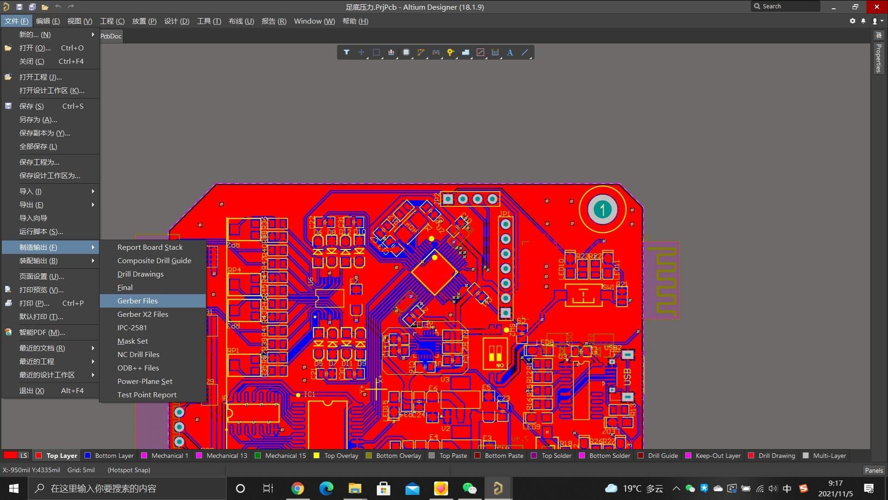Click the red LS layer color swatch
Screen dimensions: 888x500
click(11, 455)
